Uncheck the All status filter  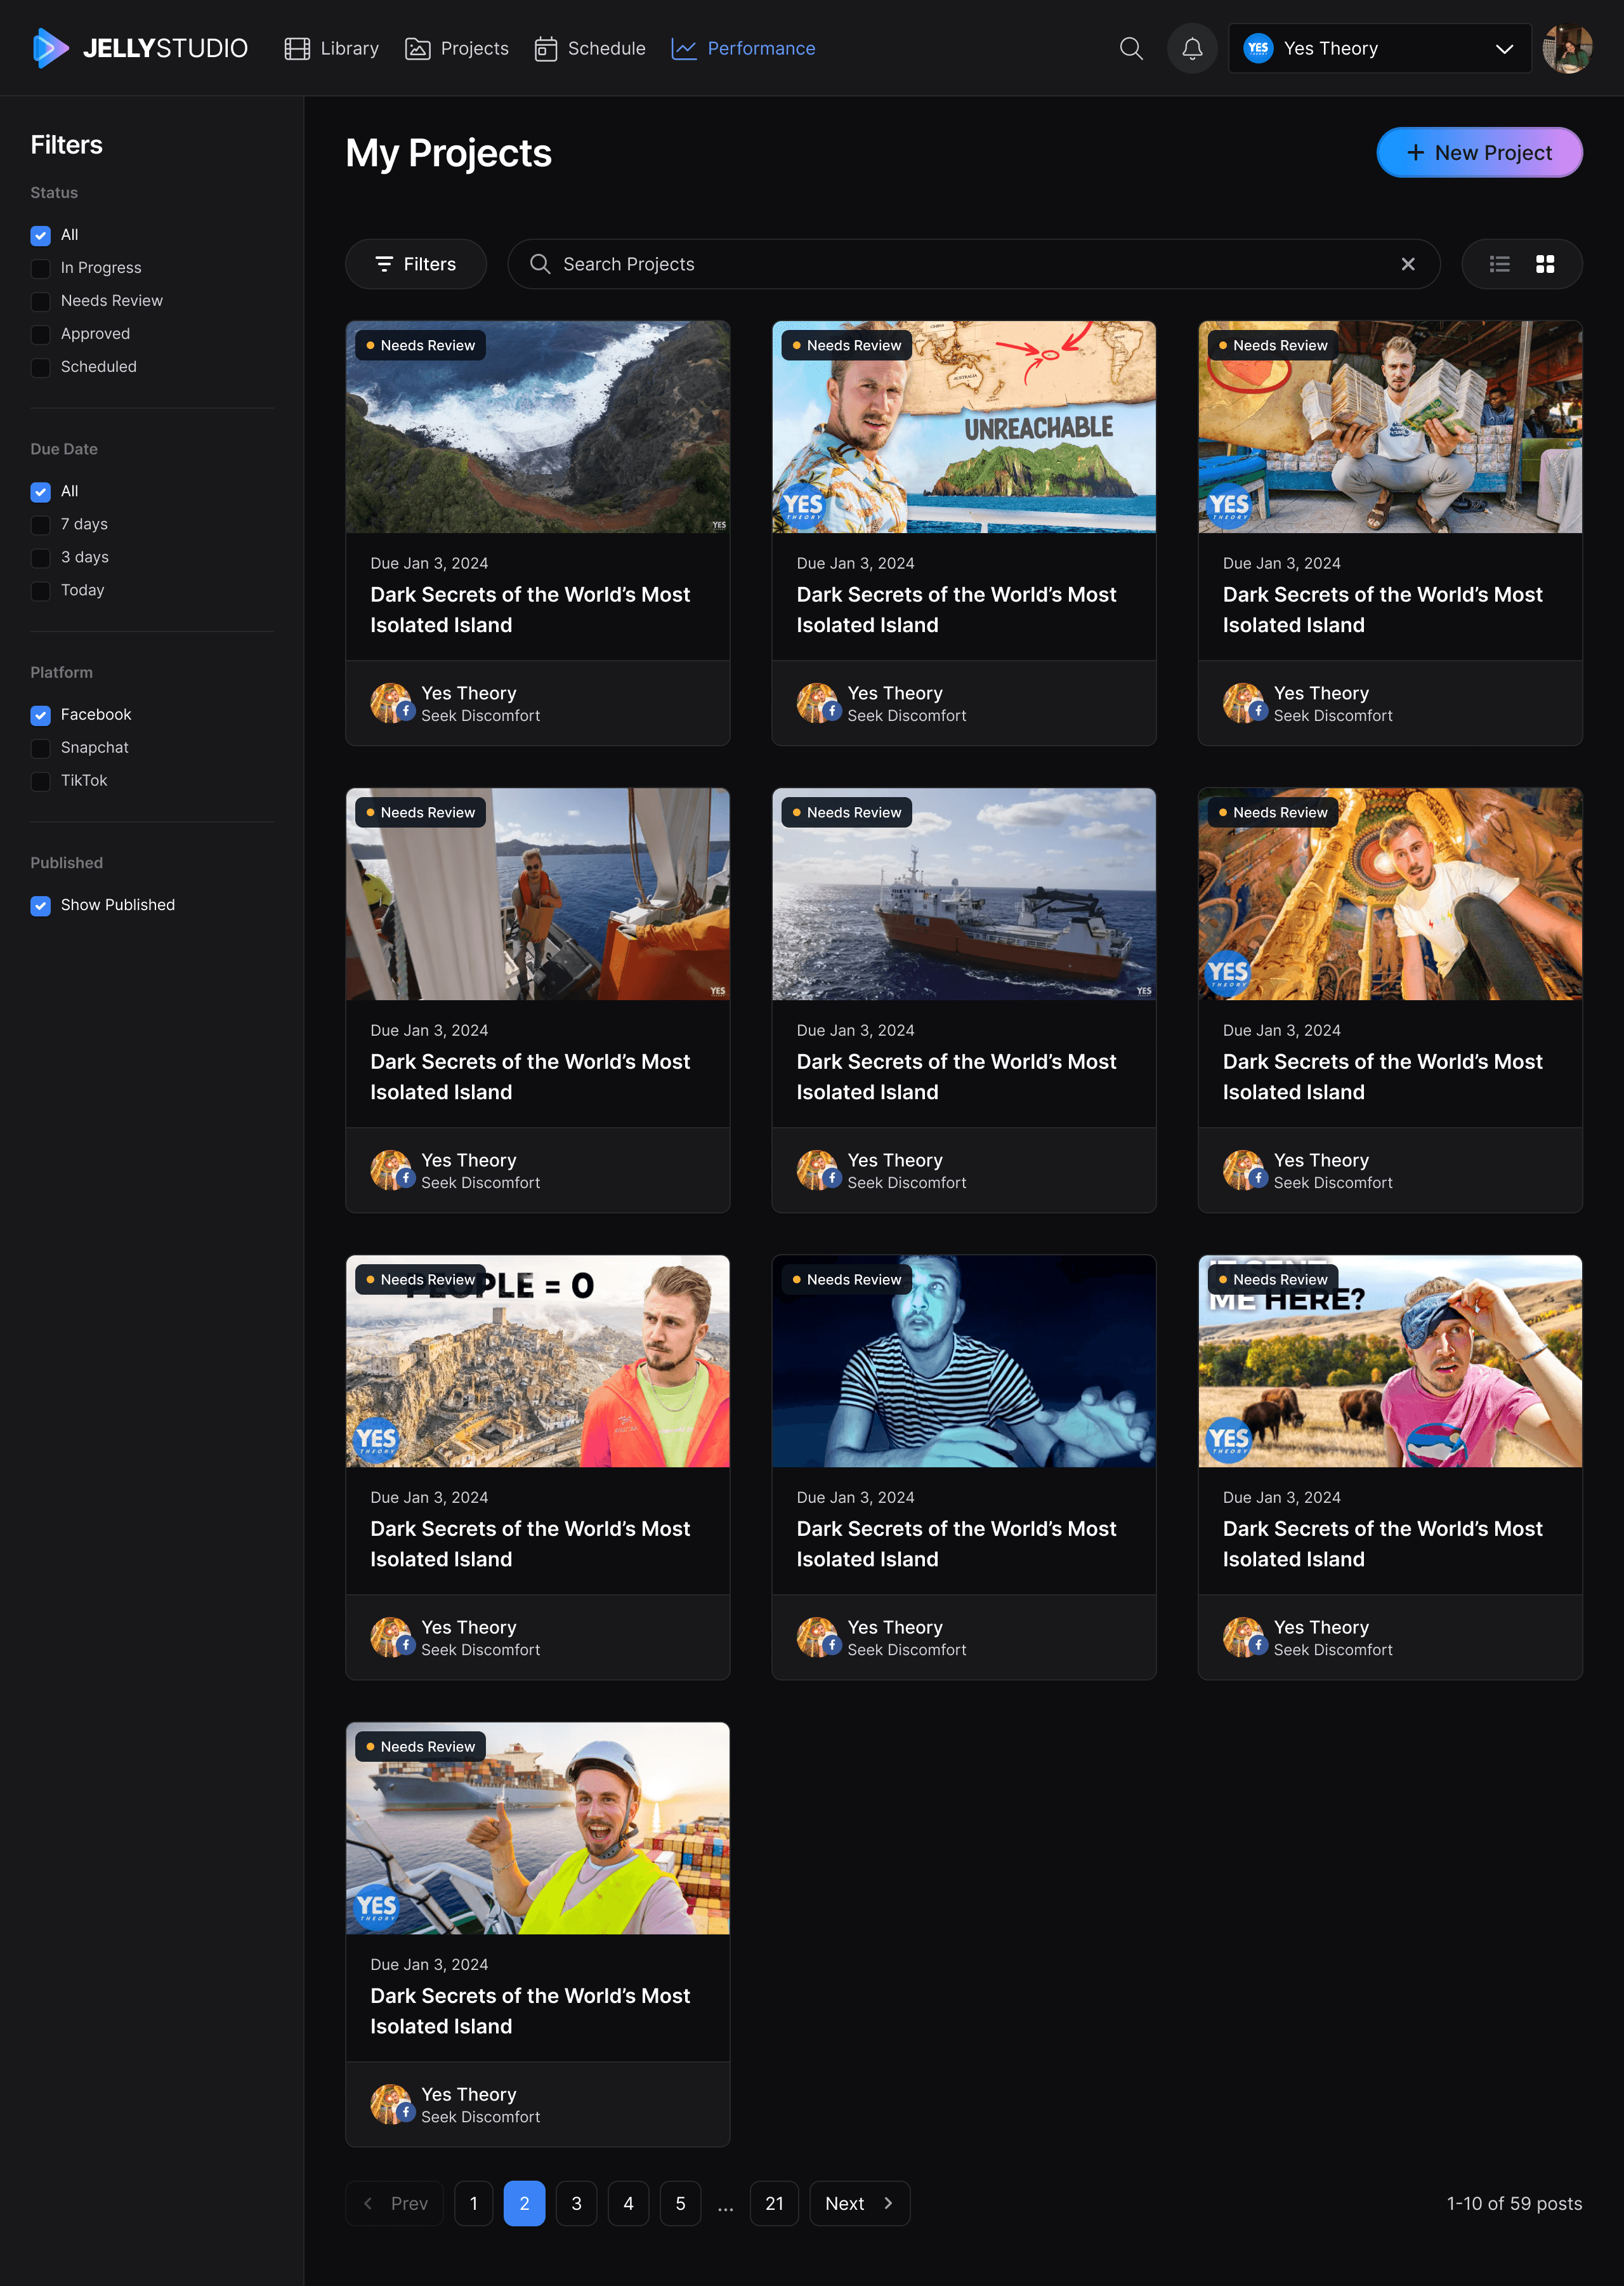40,235
